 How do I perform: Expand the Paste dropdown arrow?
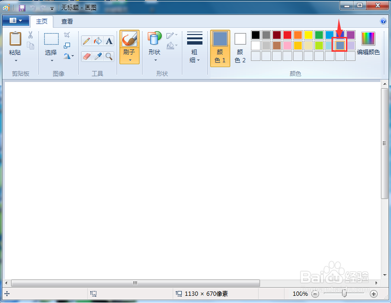click(x=16, y=60)
